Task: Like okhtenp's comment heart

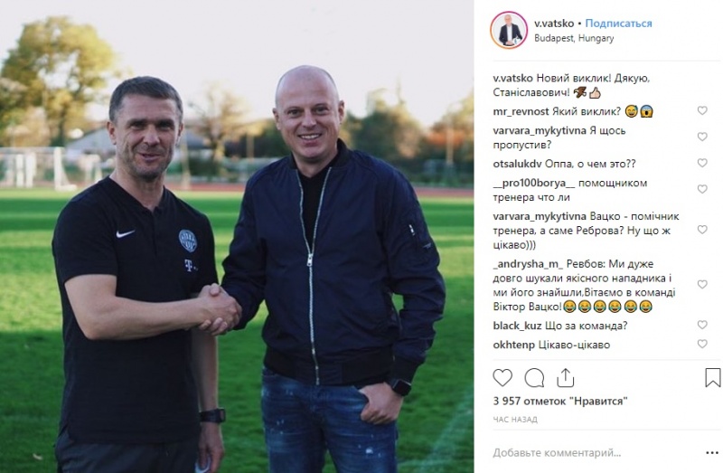Action: (702, 344)
